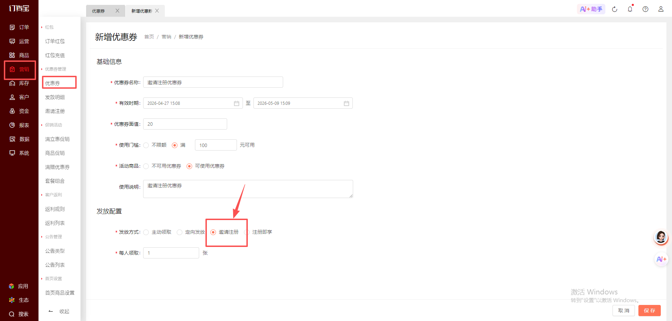
Task: Select the 满 threshold radio
Action: [175, 145]
